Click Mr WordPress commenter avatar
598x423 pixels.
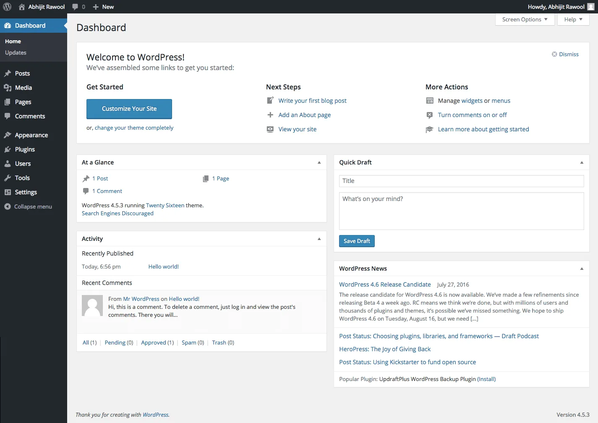[92, 305]
